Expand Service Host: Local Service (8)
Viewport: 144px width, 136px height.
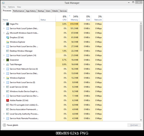pyautogui.click(x=4, y=82)
